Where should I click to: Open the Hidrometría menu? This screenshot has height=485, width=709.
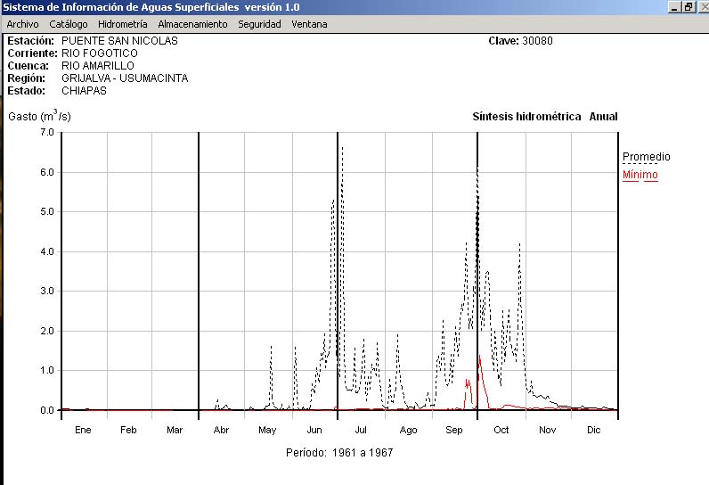pyautogui.click(x=123, y=24)
